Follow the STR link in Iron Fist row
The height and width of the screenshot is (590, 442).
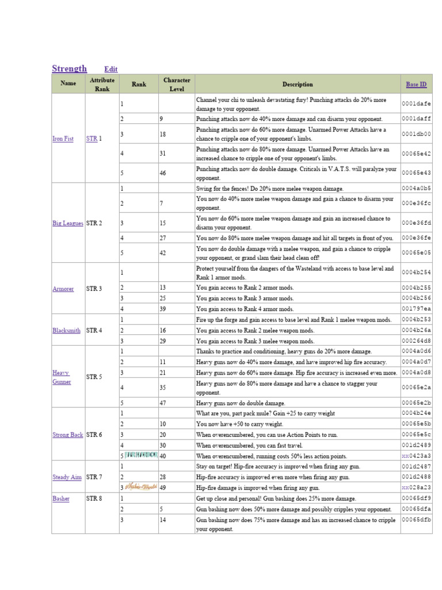(92, 138)
